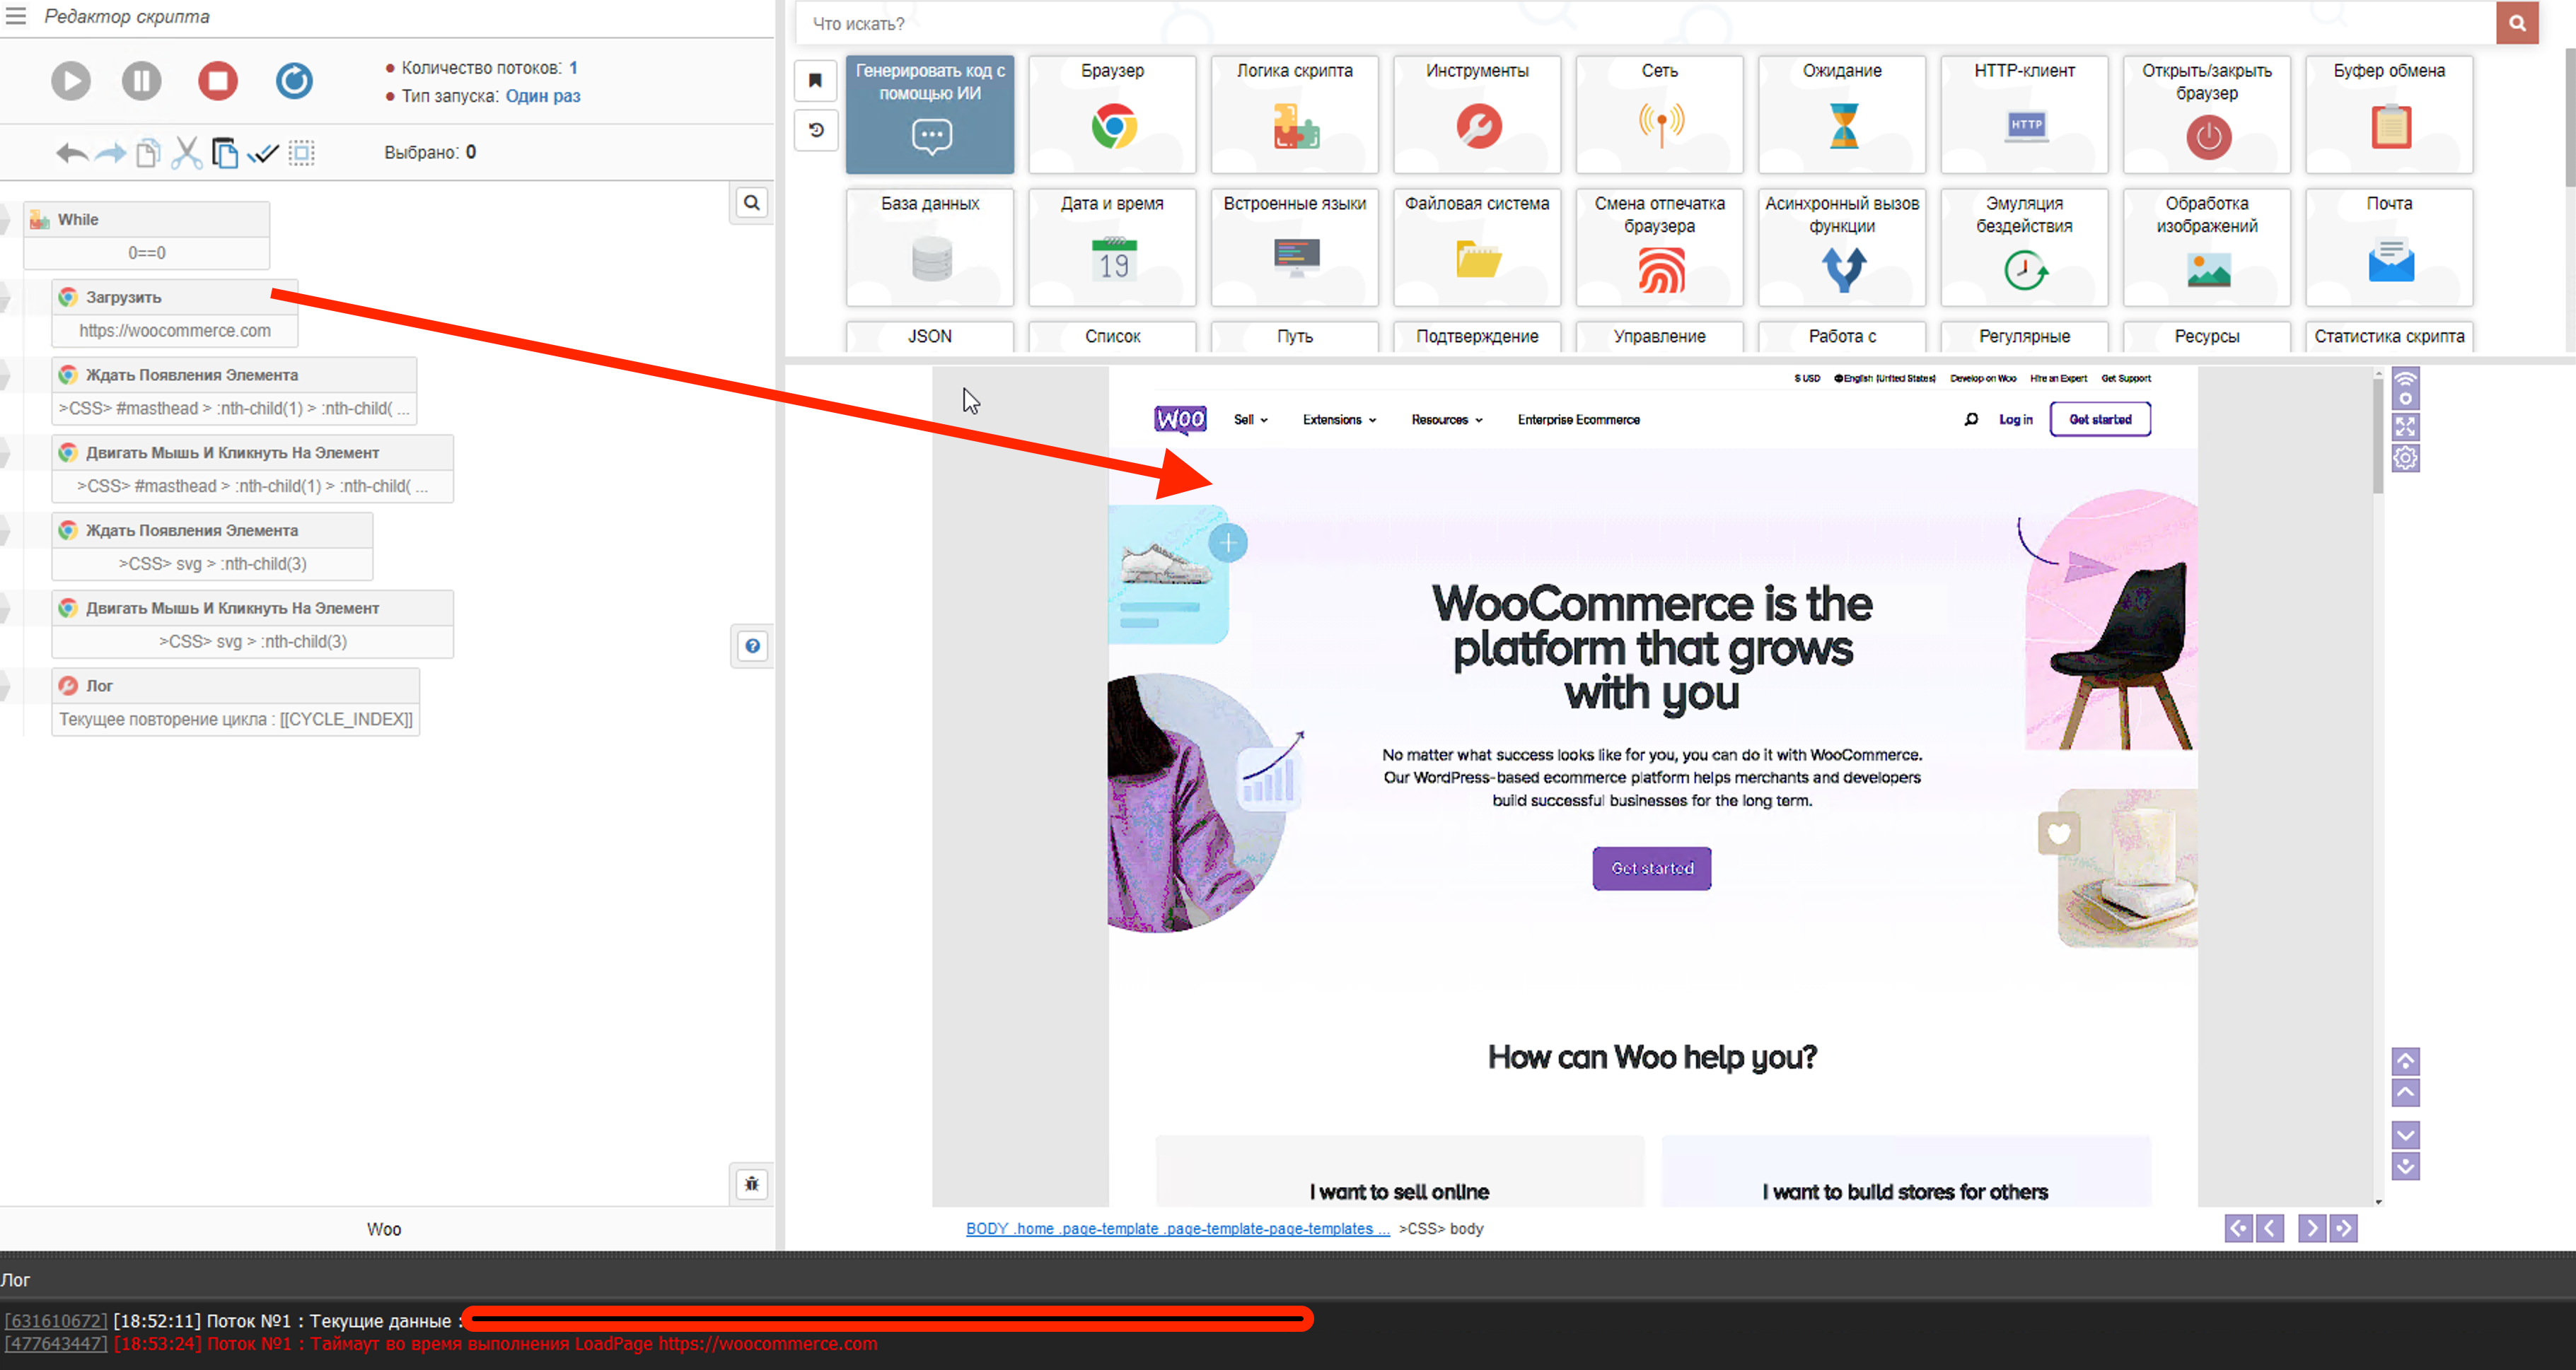Click the scissors cut icon
The height and width of the screenshot is (1370, 2576).
pyautogui.click(x=186, y=153)
